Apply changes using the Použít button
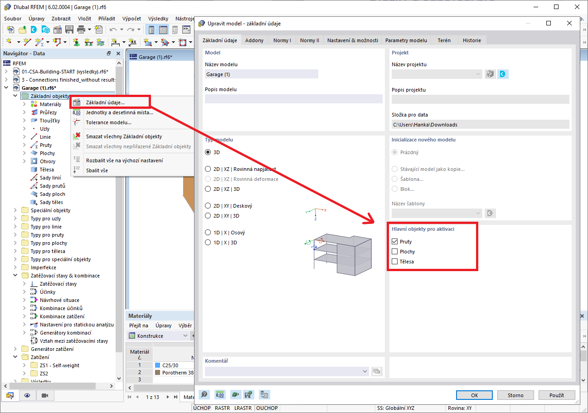588x413 pixels. coord(557,395)
